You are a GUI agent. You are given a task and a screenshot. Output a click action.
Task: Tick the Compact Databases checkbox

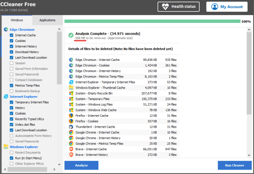(12, 80)
